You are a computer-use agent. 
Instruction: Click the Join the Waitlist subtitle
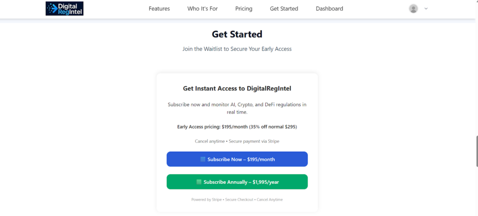click(x=237, y=49)
